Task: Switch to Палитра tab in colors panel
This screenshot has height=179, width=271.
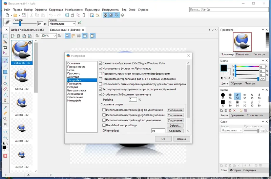Action: point(250,83)
